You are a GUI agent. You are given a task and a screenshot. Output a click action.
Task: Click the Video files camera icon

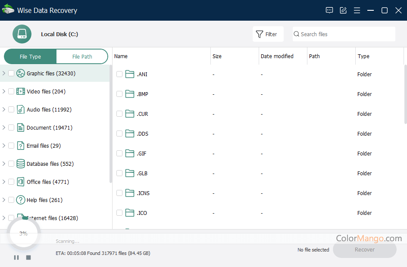(x=20, y=91)
